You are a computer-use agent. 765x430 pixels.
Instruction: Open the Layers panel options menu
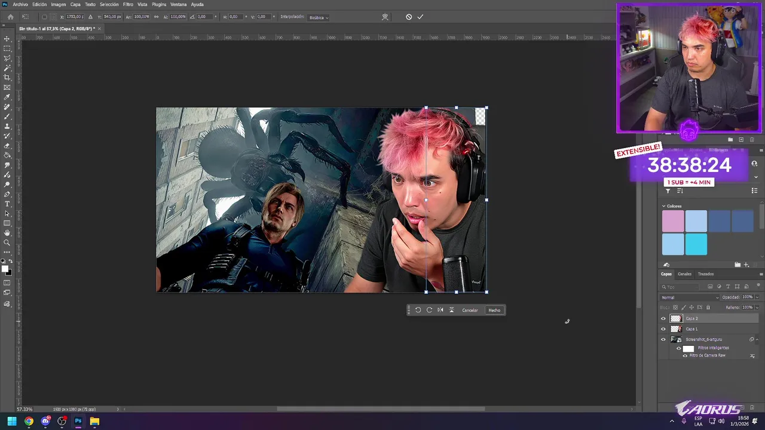pyautogui.click(x=760, y=274)
